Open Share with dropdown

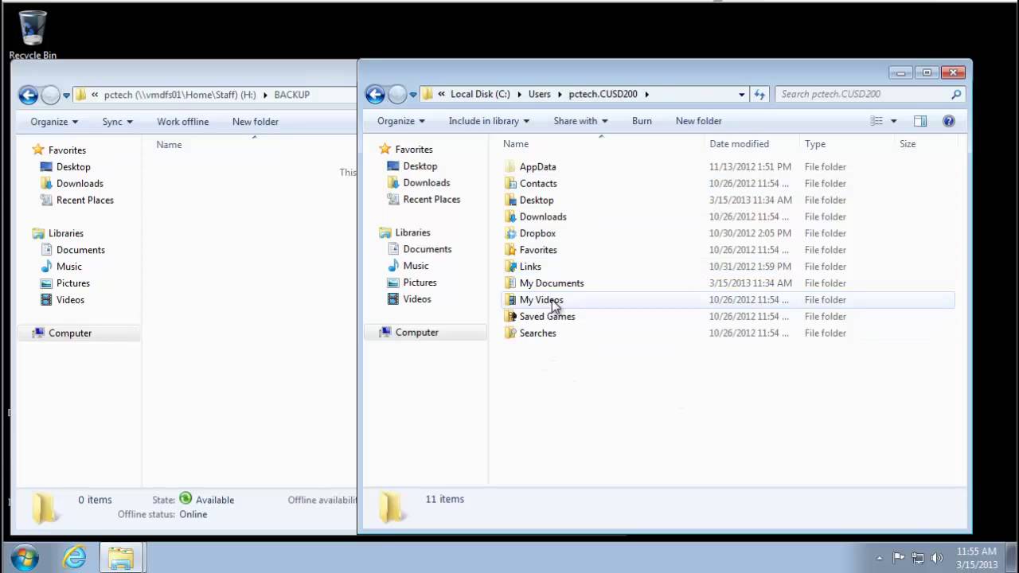tap(580, 121)
